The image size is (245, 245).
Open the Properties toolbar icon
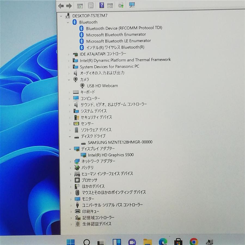(91, 5)
